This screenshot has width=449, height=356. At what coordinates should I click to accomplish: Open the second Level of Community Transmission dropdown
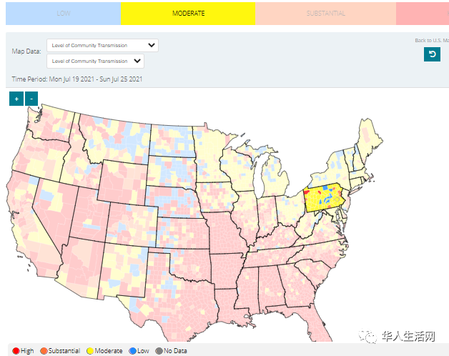tap(102, 61)
